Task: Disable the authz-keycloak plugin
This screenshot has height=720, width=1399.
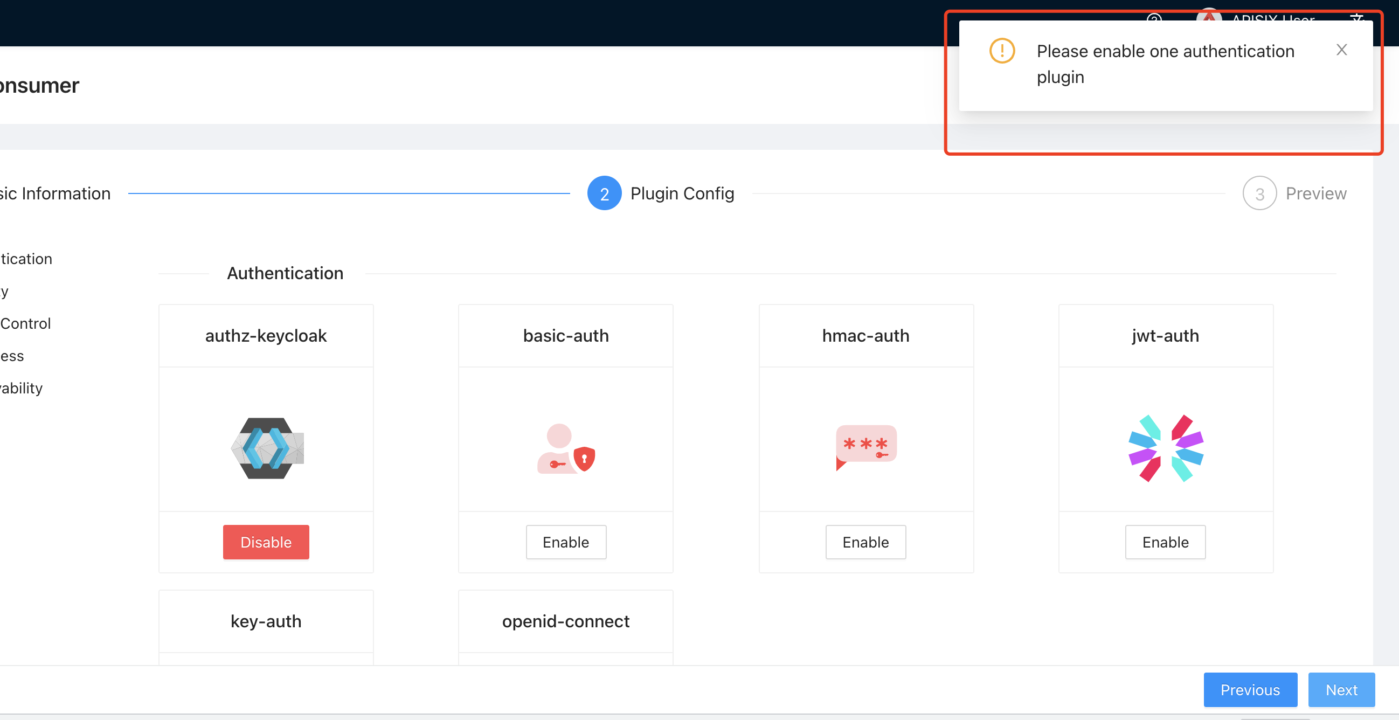Action: [x=266, y=542]
